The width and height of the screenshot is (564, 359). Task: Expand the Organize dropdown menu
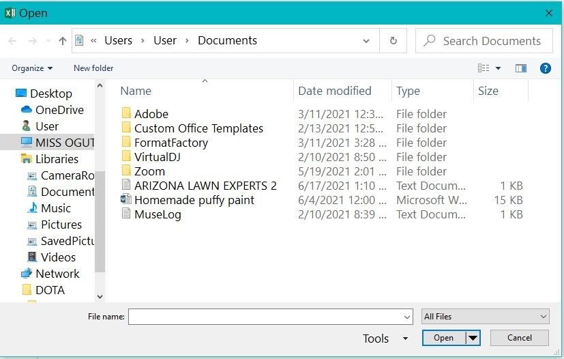(32, 68)
